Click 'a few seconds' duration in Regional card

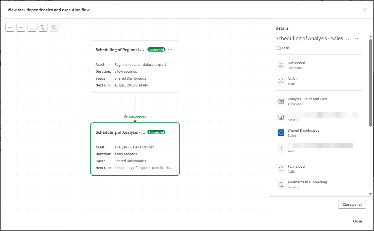(x=126, y=71)
